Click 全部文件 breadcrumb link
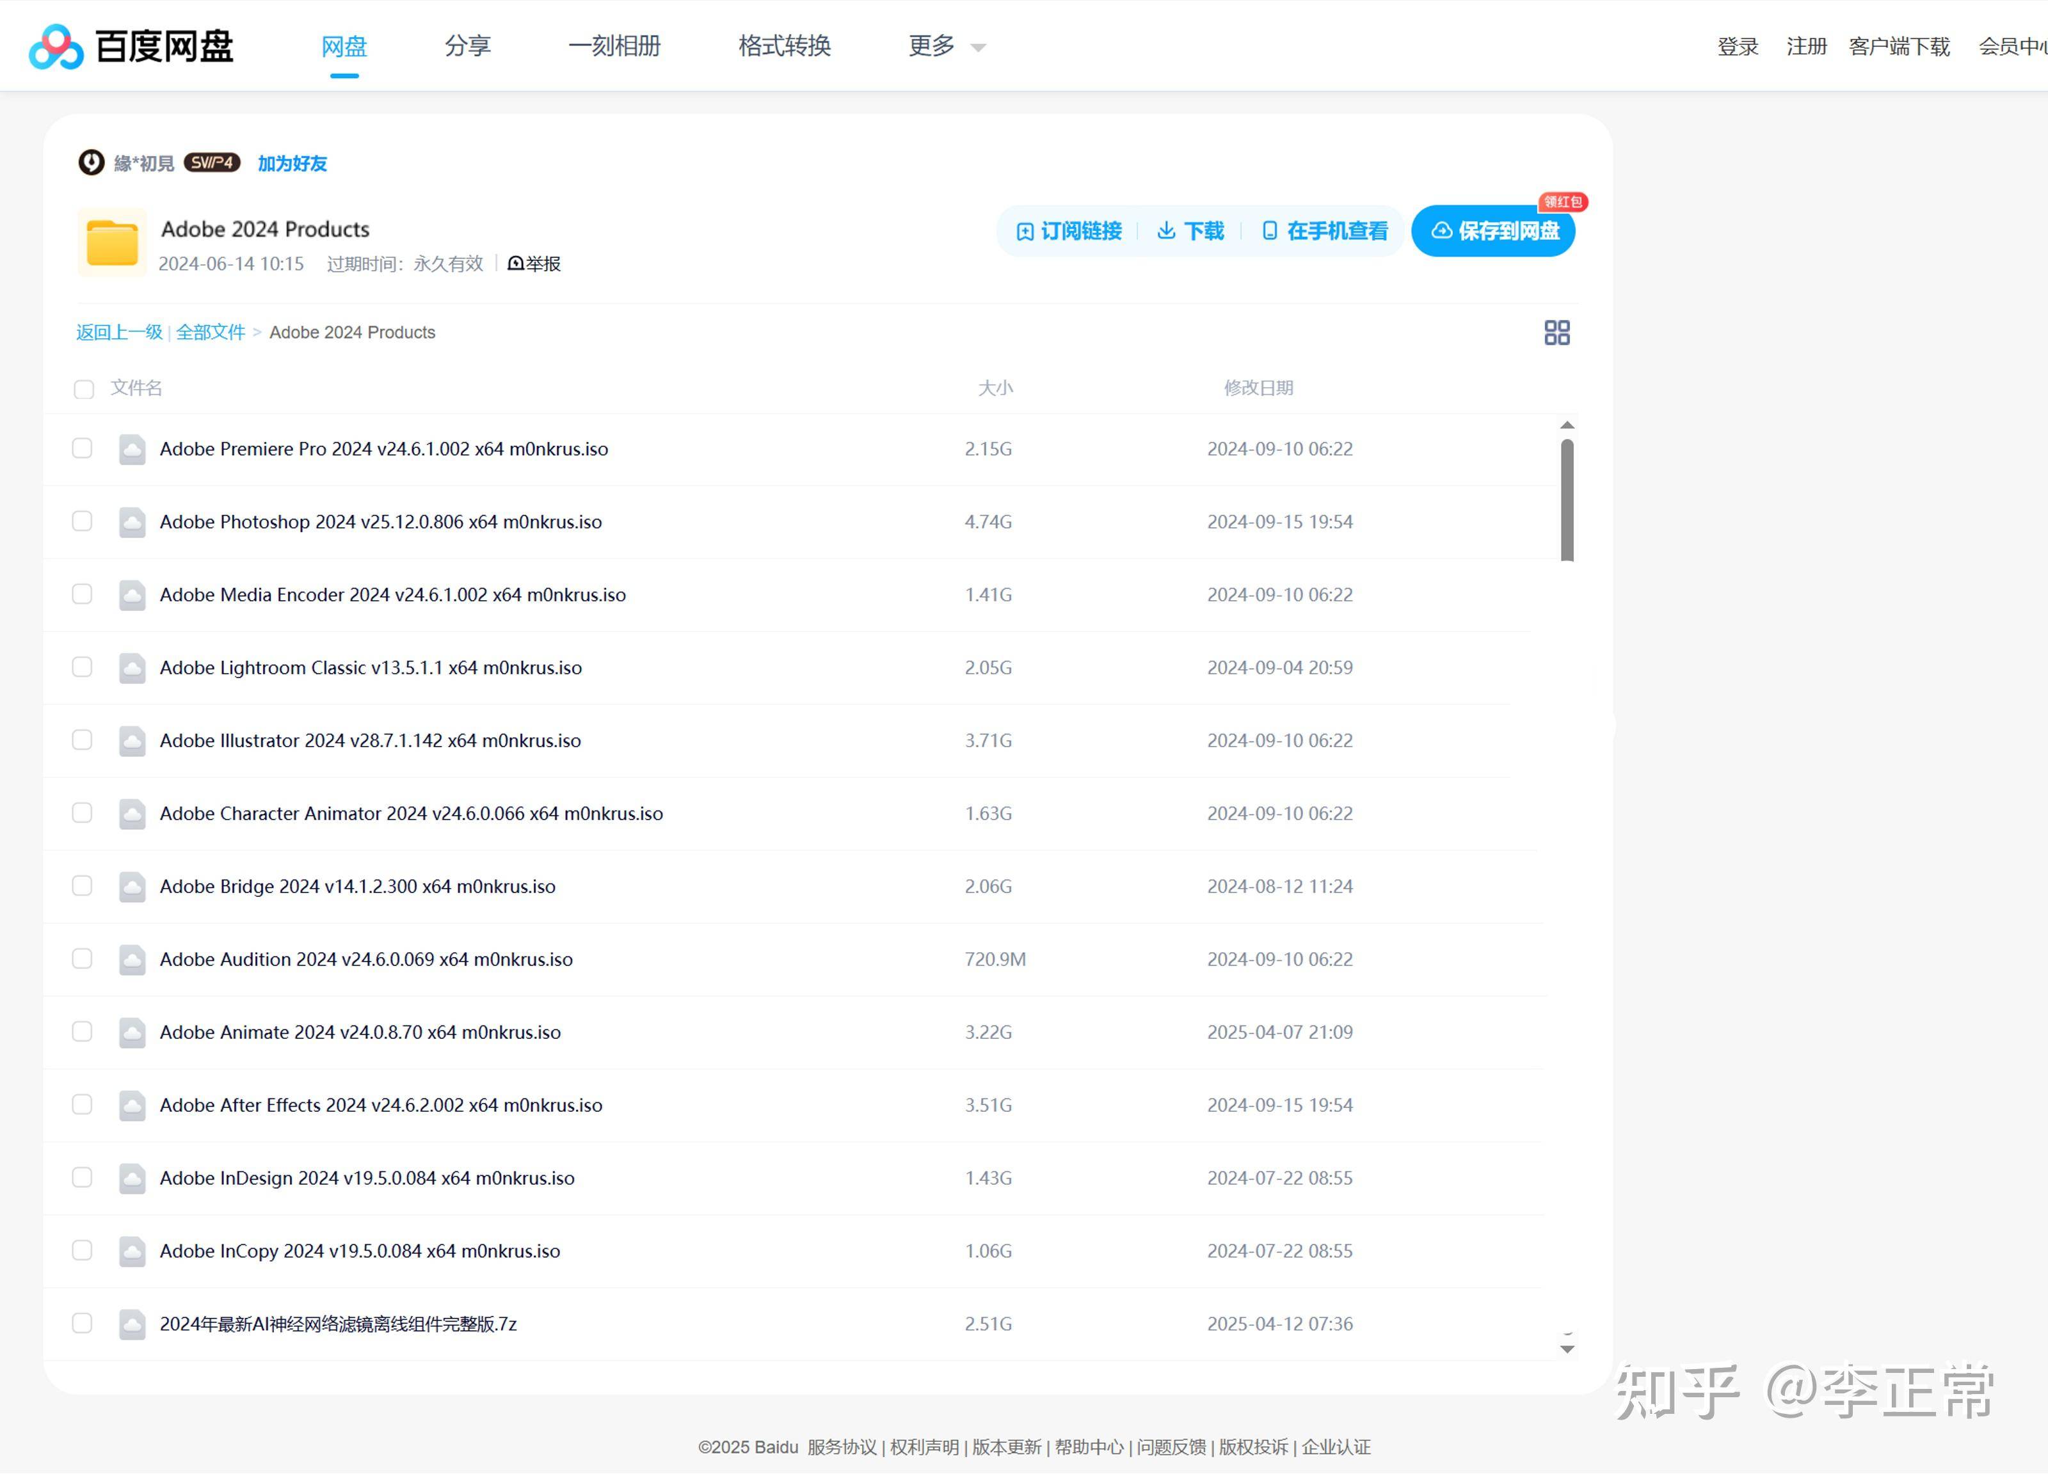The height and width of the screenshot is (1474, 2048). coord(211,332)
